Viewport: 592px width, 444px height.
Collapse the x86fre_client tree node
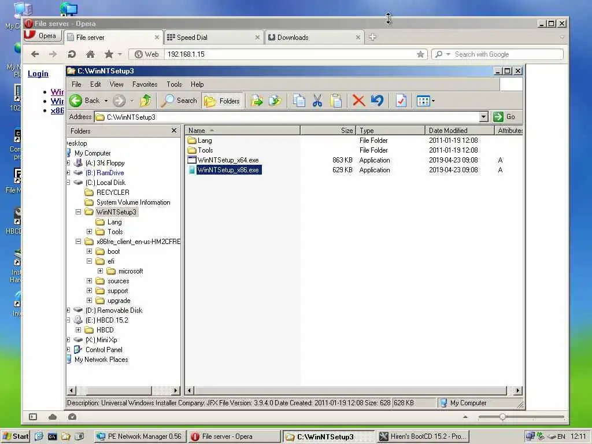(x=78, y=242)
